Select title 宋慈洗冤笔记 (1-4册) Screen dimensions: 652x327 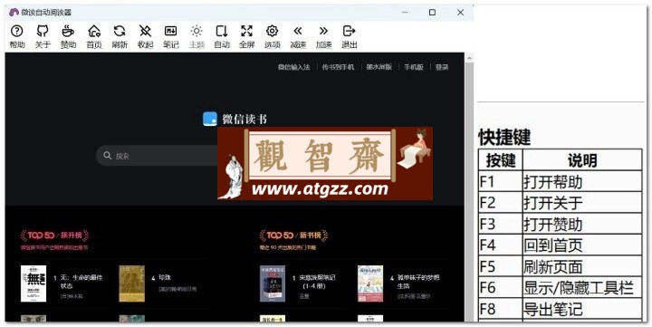(x=317, y=282)
